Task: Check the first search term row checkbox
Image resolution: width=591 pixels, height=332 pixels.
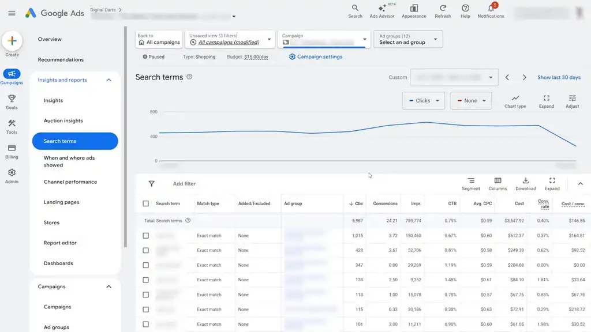Action: [x=146, y=236]
